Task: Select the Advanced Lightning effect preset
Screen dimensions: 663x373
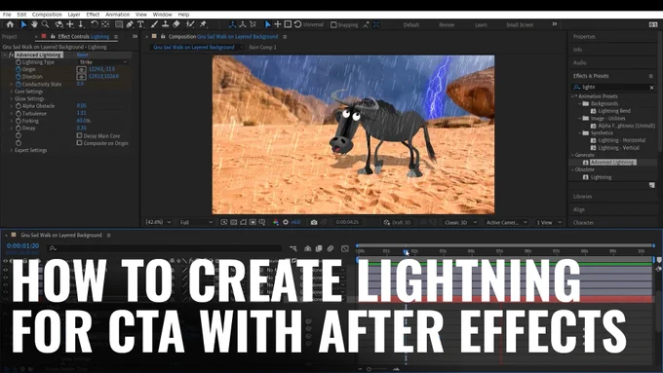Action: click(x=612, y=163)
